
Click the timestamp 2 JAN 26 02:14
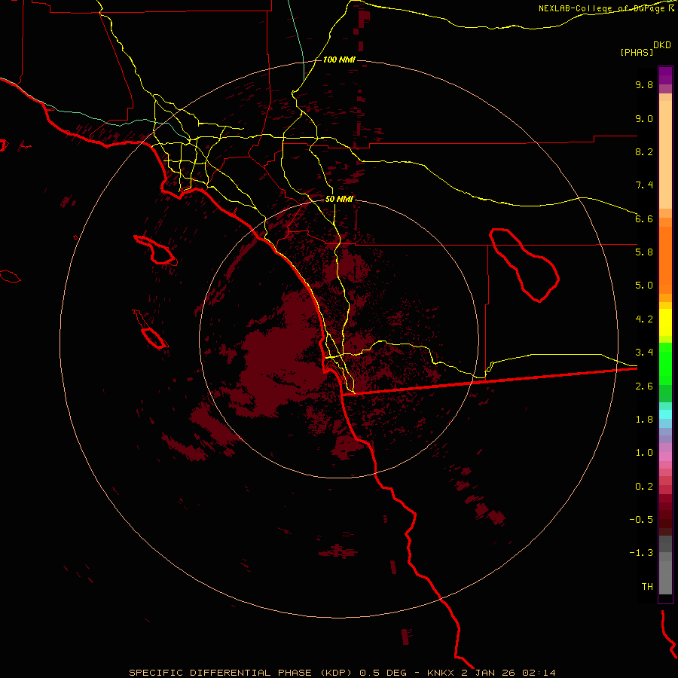point(508,673)
